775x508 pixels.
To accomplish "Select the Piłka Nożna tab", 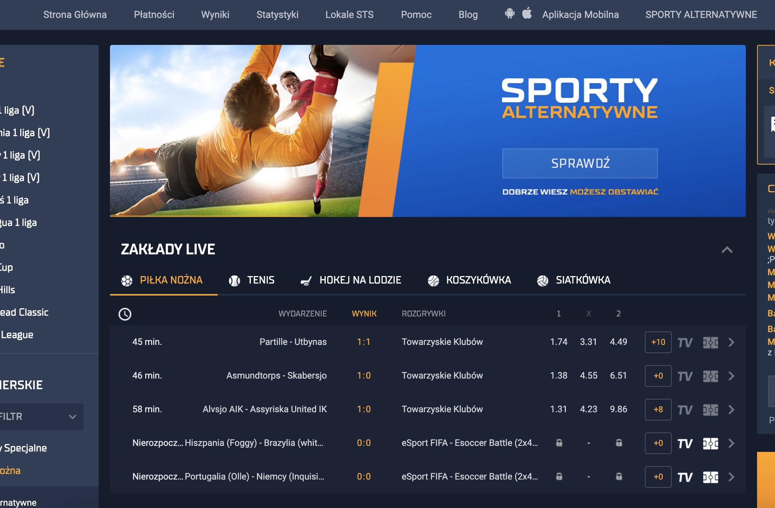I will (x=163, y=280).
